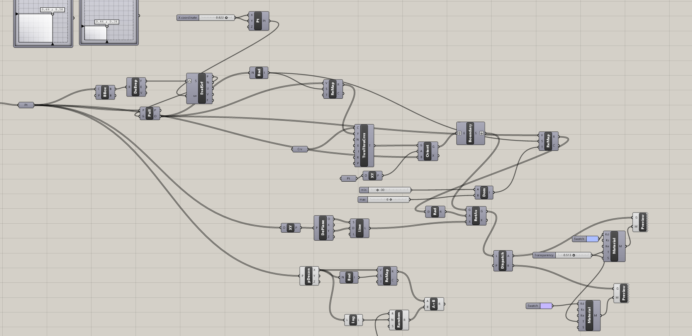692x336 pixels.
Task: Click the RotAx component
Action: (476, 216)
